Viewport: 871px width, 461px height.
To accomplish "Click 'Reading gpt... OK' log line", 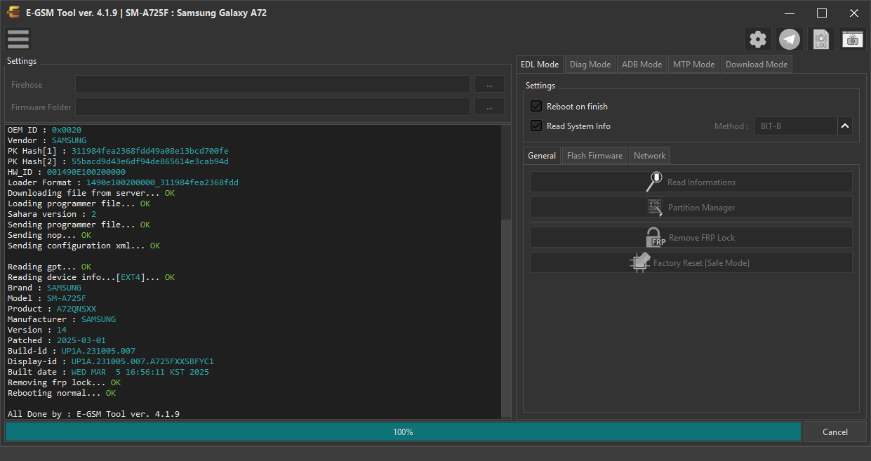I will [49, 267].
